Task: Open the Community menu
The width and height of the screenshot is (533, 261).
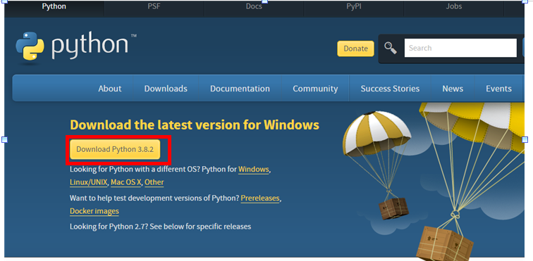Action: [315, 89]
